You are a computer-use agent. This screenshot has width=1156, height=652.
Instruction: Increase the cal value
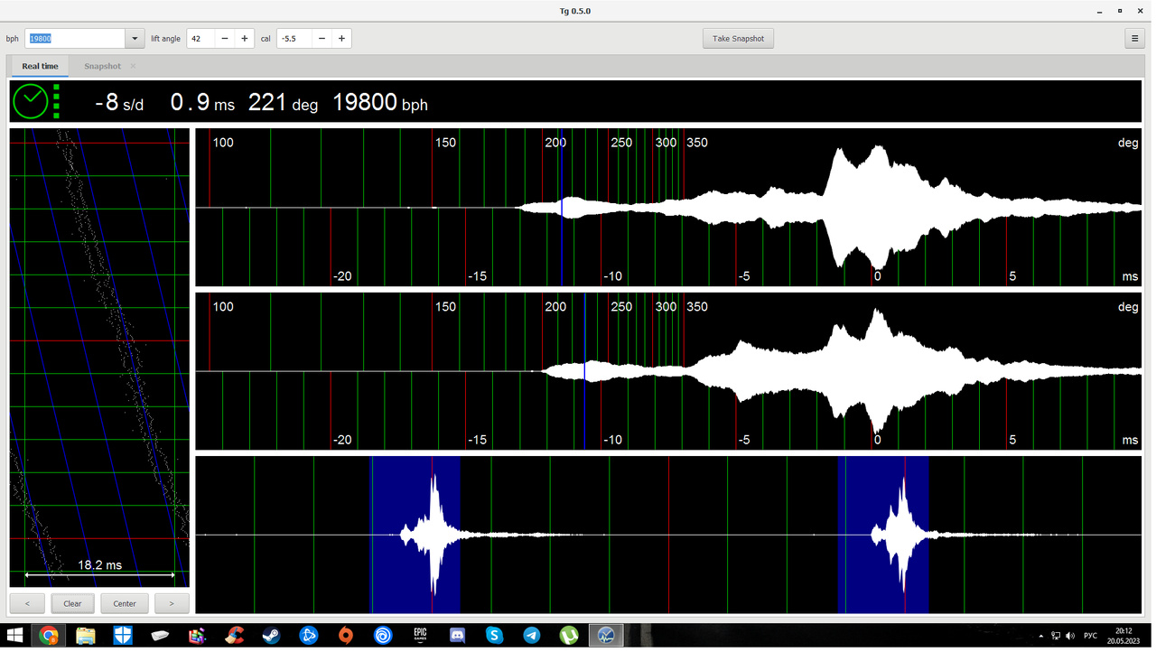[341, 39]
